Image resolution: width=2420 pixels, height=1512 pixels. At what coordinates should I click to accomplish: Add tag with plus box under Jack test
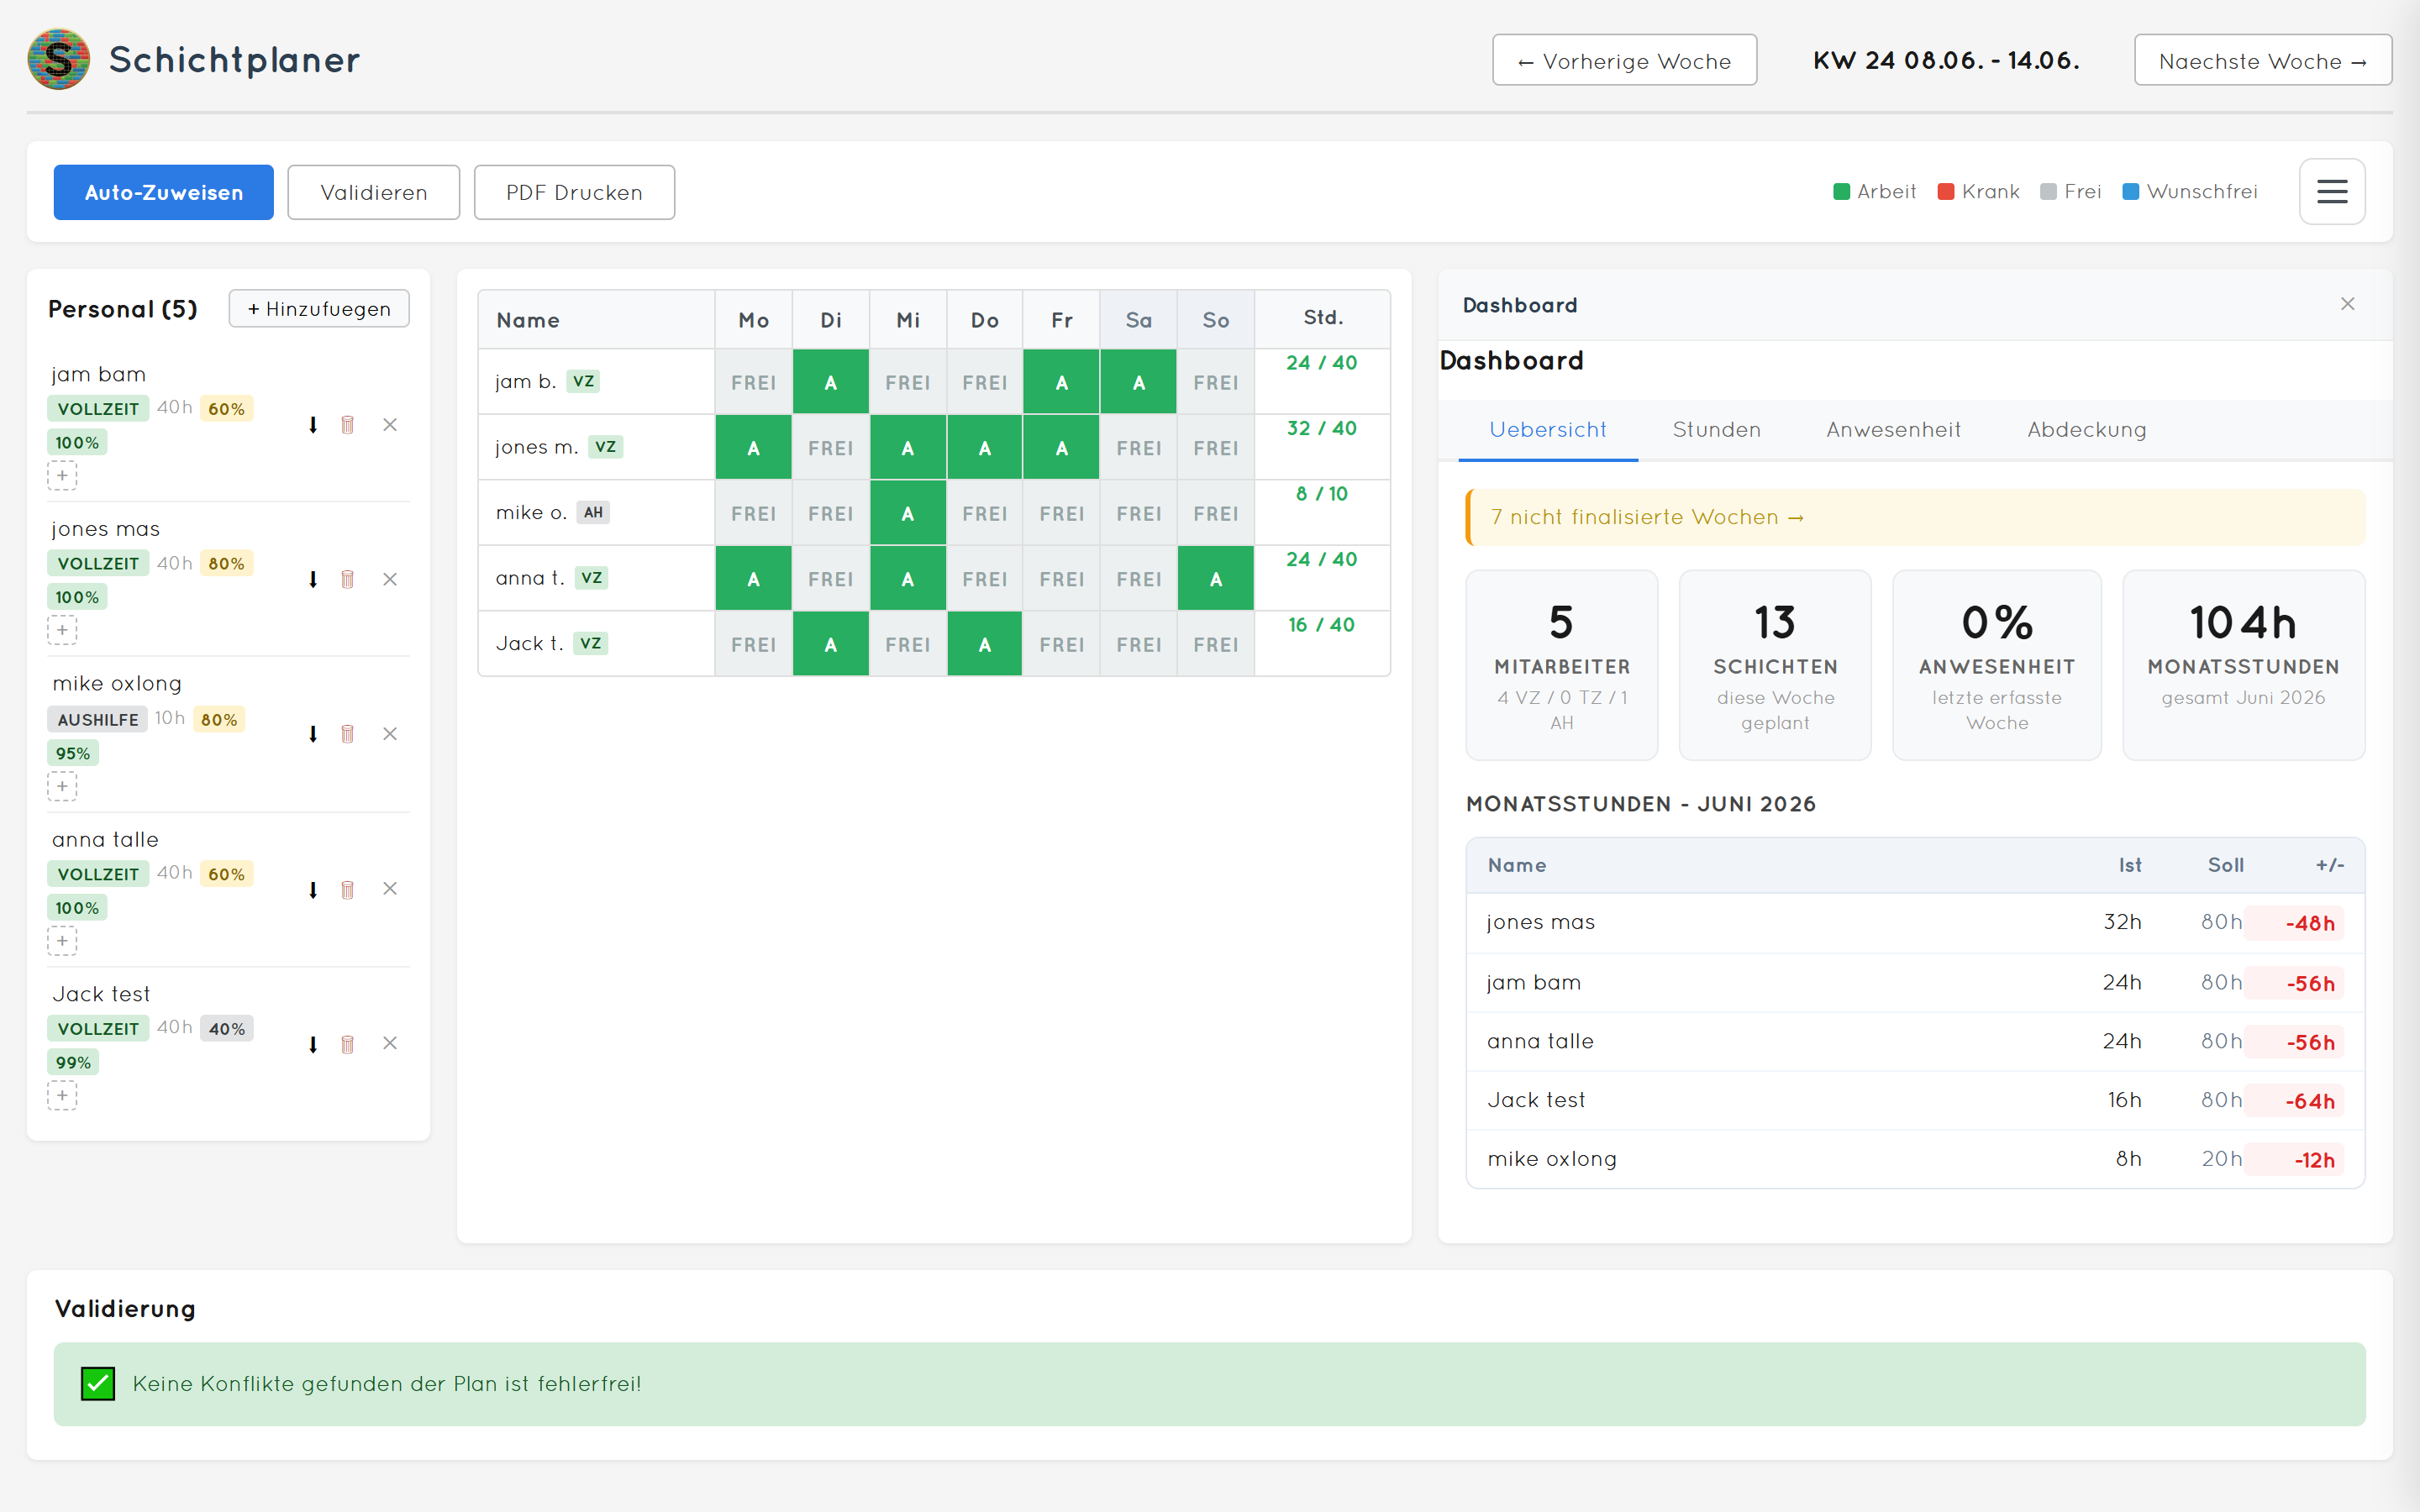point(62,1096)
